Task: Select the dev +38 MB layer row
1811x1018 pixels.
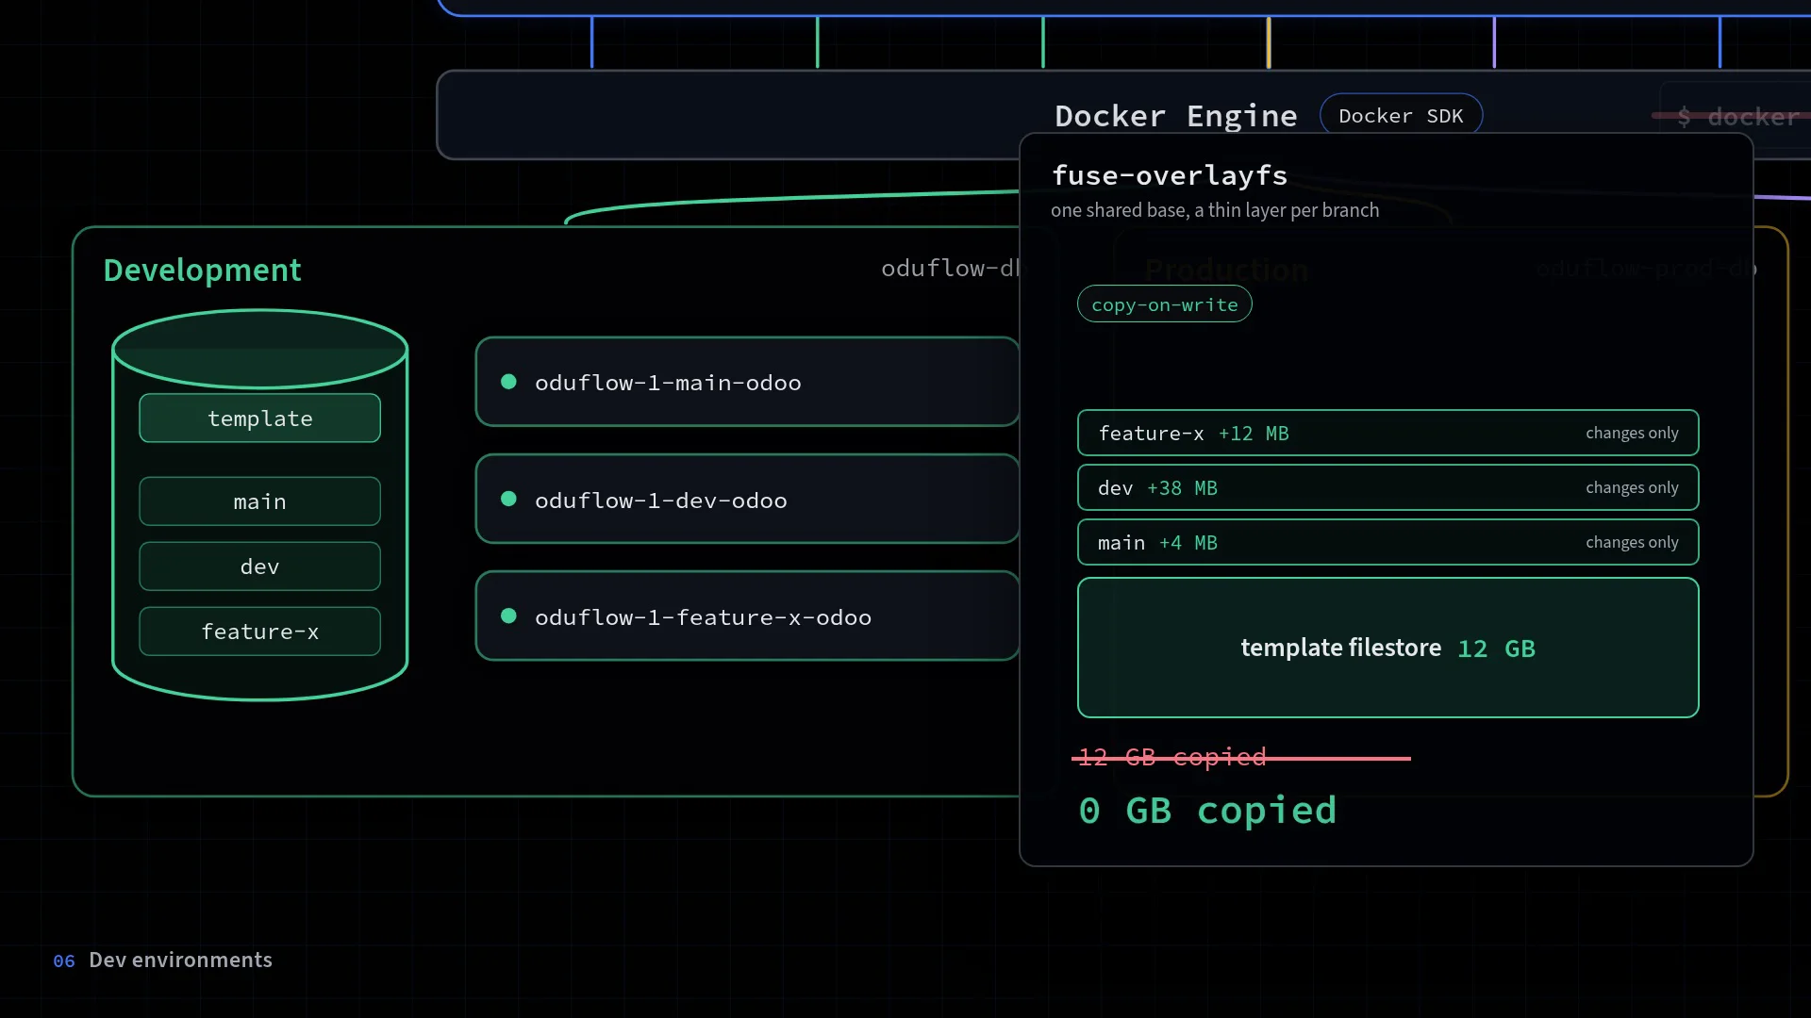Action: pos(1387,487)
